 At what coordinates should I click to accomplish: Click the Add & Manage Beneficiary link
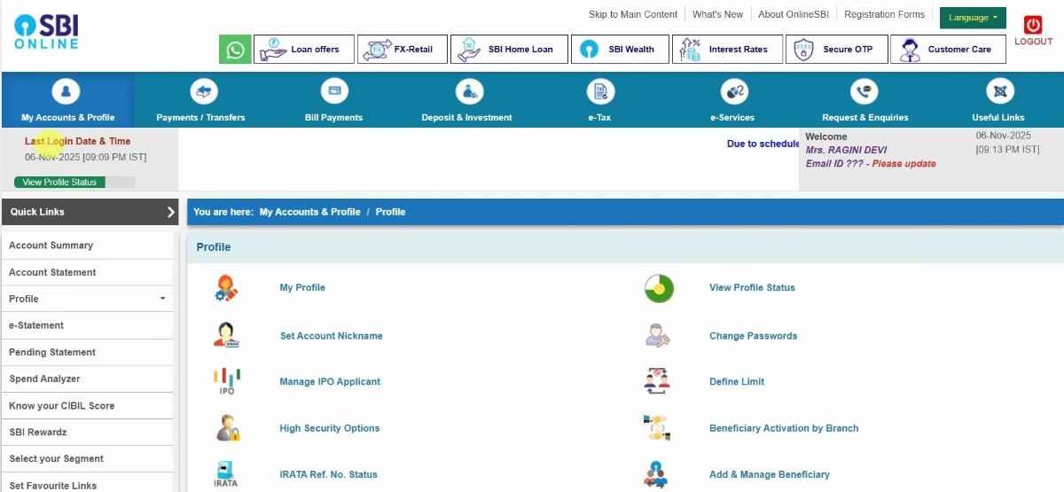click(x=769, y=474)
